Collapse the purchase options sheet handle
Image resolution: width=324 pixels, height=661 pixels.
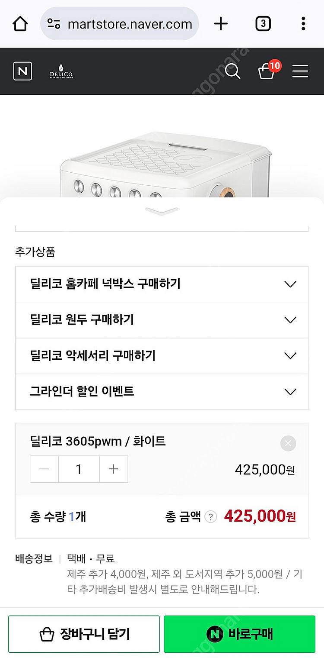click(x=162, y=211)
